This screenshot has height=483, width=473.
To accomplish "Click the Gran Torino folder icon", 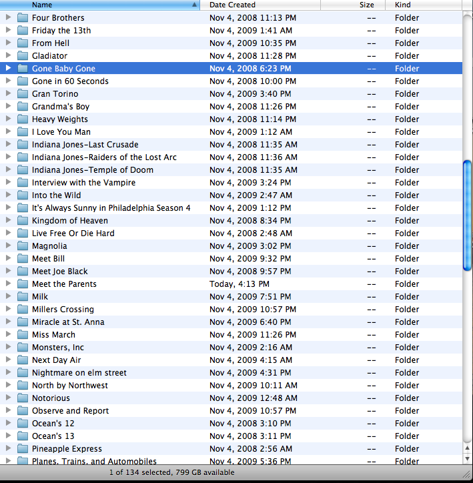I will click(x=23, y=93).
